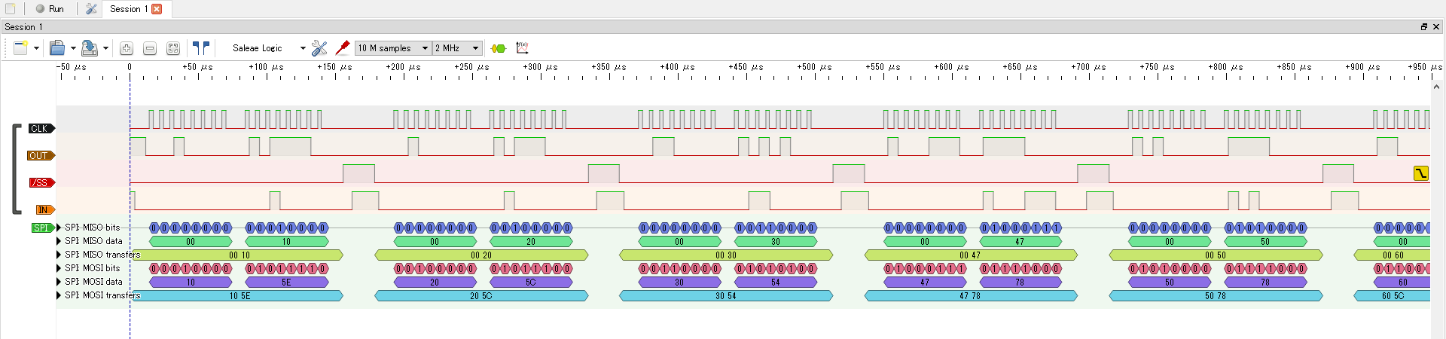Click the +500 µs ruler mark
The width and height of the screenshot is (1446, 339).
[814, 67]
